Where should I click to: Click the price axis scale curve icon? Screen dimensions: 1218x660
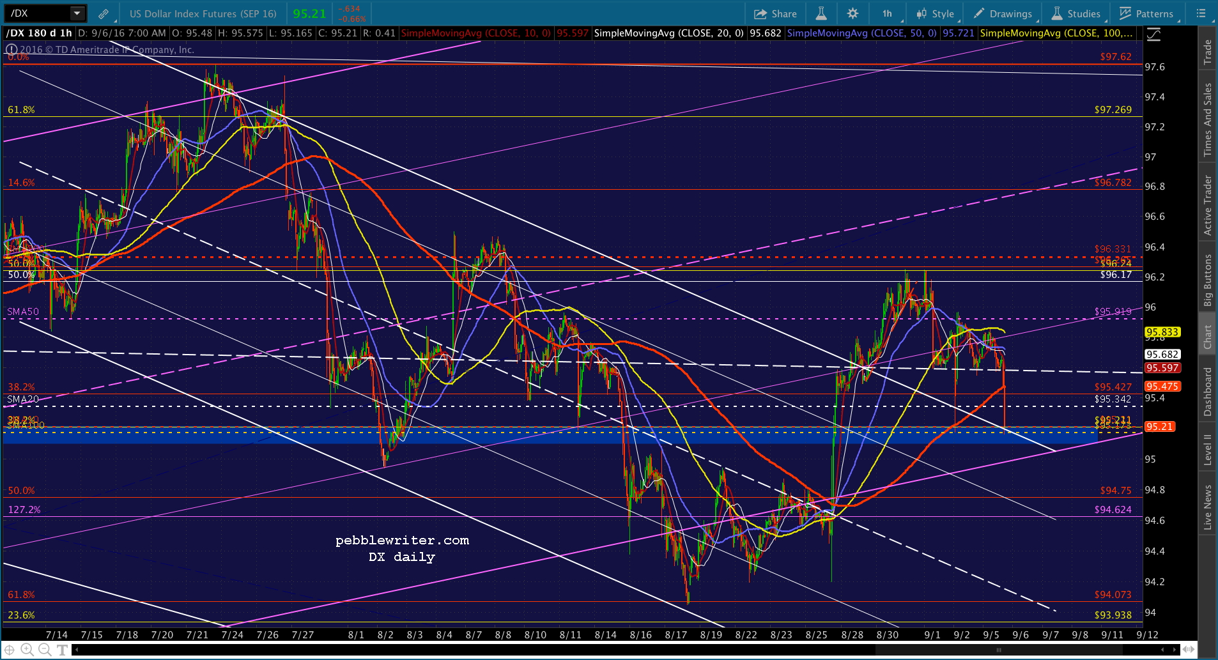[1154, 35]
